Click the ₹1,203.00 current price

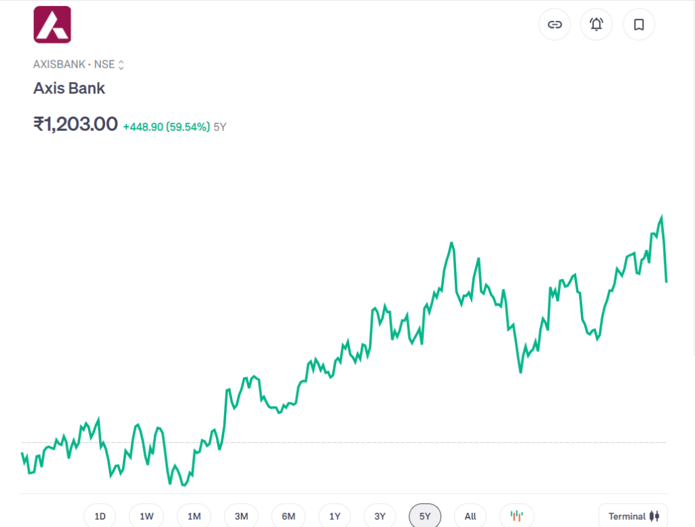[75, 124]
